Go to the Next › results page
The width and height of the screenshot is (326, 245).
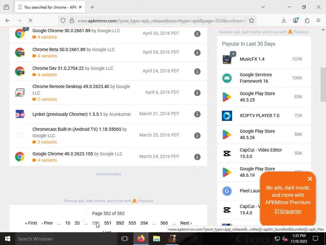click(x=186, y=223)
